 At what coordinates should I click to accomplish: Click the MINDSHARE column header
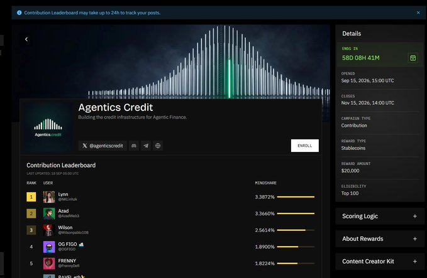(266, 183)
